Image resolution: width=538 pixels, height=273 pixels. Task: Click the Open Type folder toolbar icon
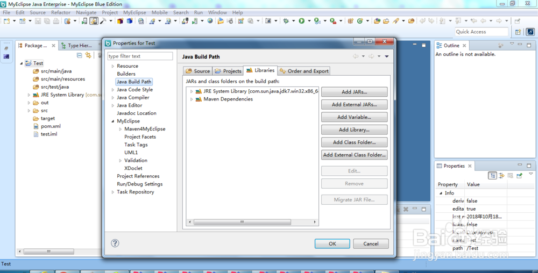click(x=377, y=21)
